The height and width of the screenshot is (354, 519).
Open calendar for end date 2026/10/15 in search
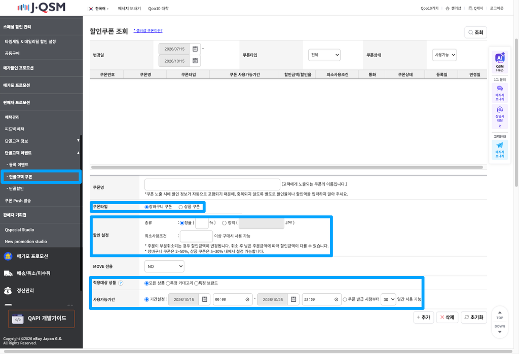click(195, 61)
